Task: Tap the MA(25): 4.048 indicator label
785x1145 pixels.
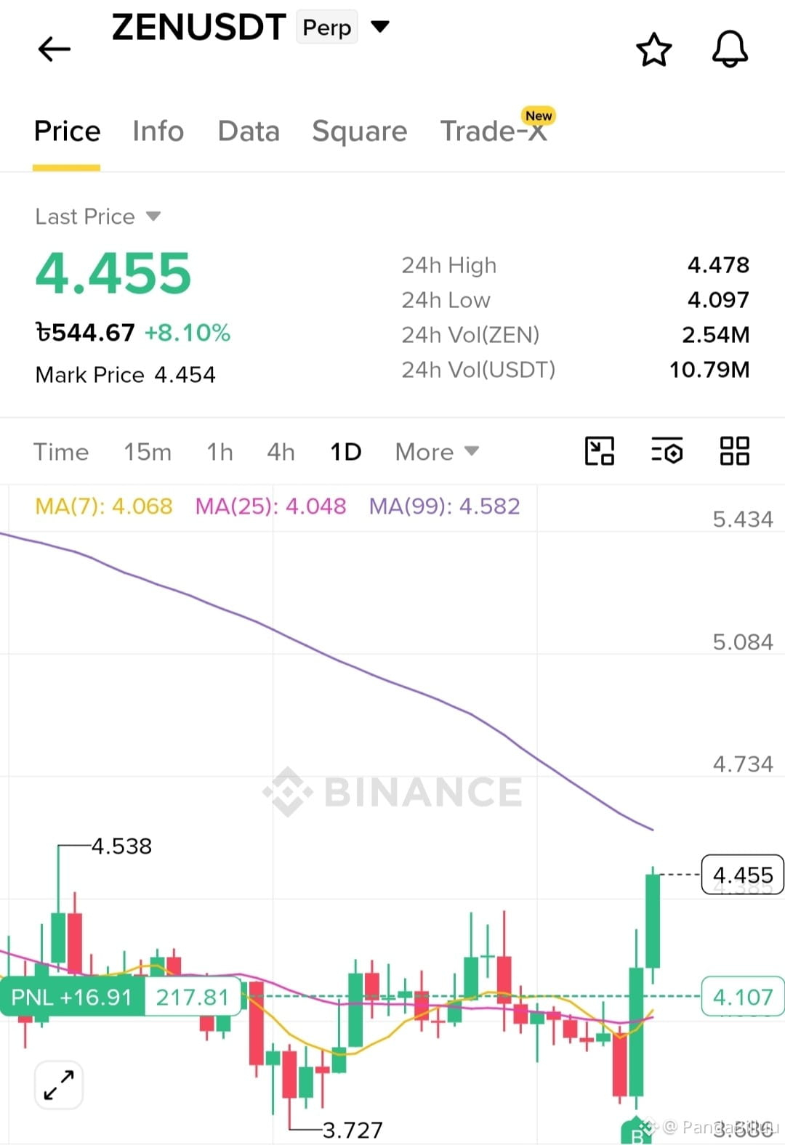Action: (270, 506)
